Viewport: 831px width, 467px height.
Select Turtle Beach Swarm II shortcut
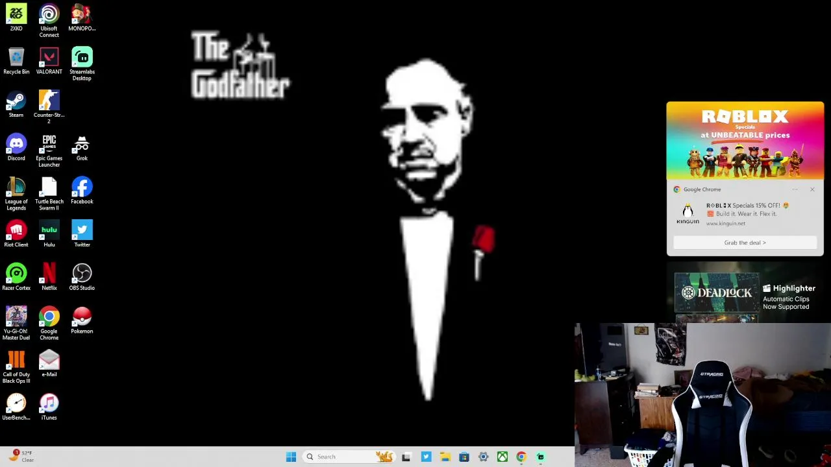[49, 194]
